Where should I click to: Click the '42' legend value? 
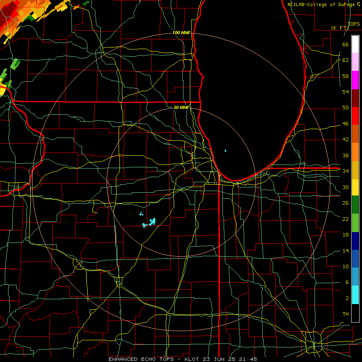point(346,140)
